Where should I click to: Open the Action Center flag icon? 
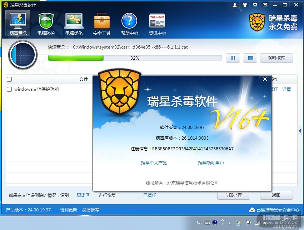tap(249, 223)
